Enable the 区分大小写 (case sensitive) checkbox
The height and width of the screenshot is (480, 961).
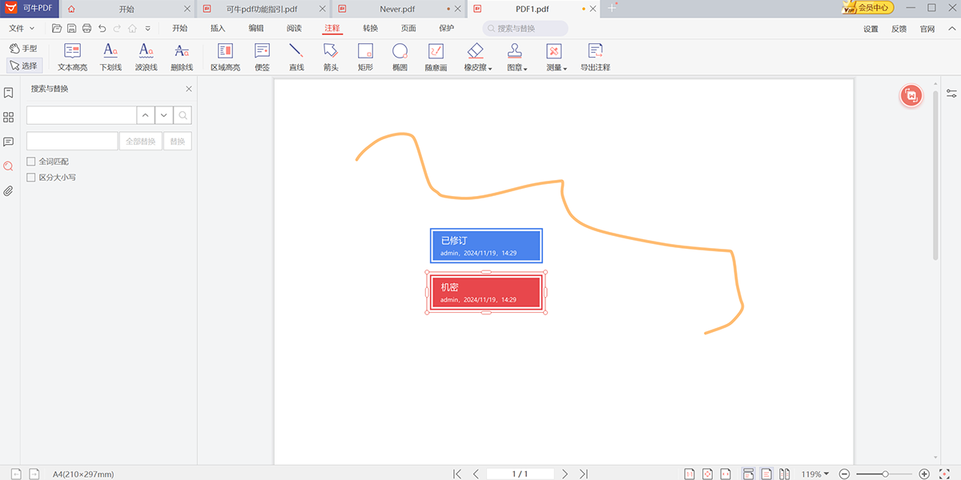coord(30,177)
